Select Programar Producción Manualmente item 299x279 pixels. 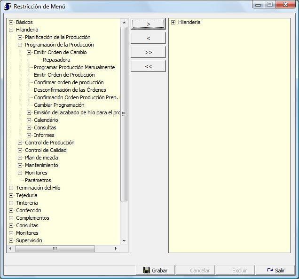point(74,67)
